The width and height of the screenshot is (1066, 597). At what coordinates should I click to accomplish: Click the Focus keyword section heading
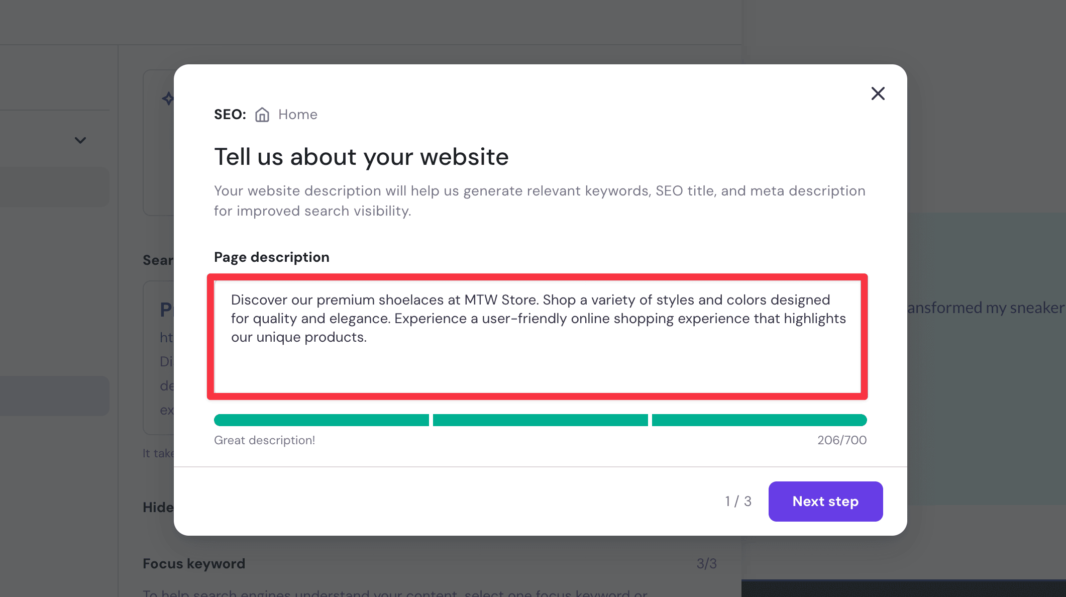click(193, 563)
